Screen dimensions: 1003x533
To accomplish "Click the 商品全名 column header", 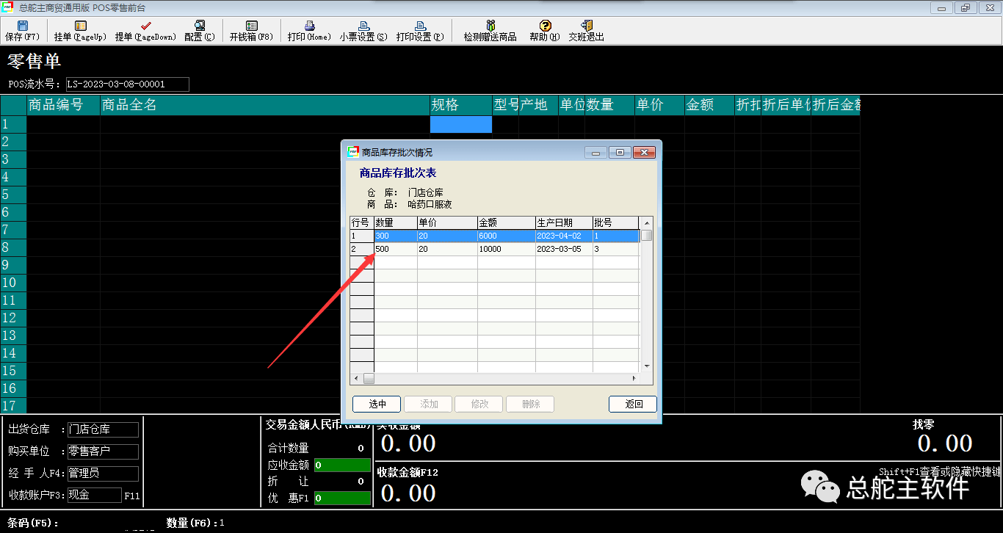I will pos(264,105).
